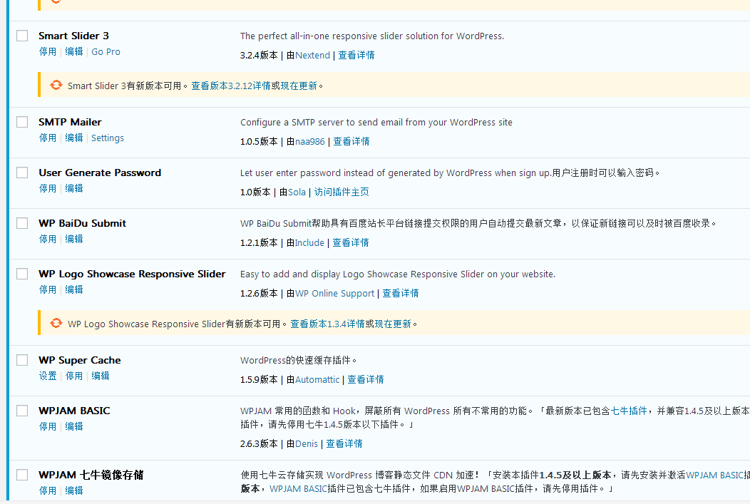The height and width of the screenshot is (504, 750).
Task: Click the 1.2.1版本 version text
Action: (259, 242)
